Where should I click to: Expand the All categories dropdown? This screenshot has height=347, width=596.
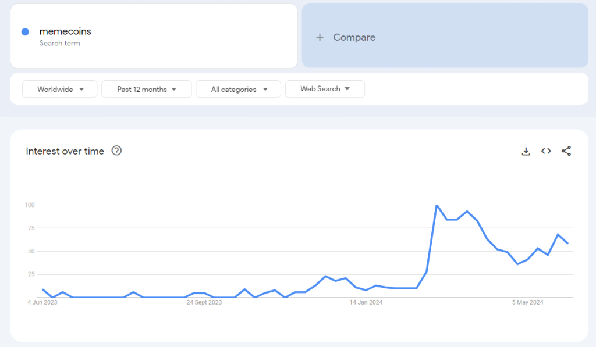[238, 89]
